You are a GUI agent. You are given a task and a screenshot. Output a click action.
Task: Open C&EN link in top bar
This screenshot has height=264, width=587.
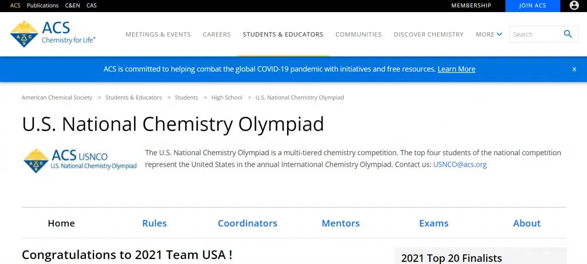point(72,6)
